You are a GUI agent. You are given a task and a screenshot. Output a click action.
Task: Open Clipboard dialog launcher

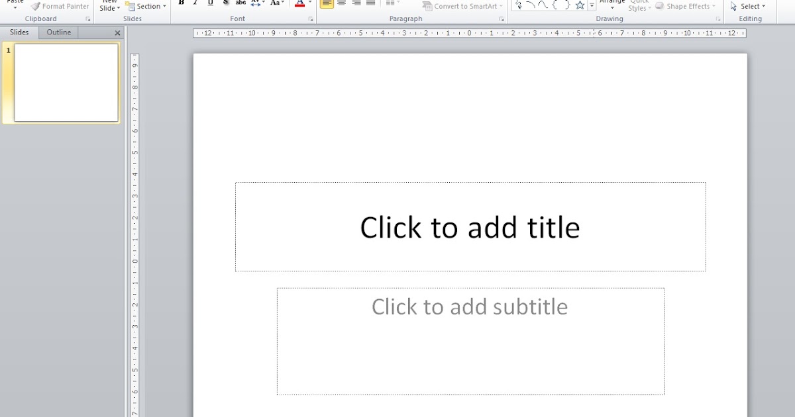pyautogui.click(x=87, y=19)
